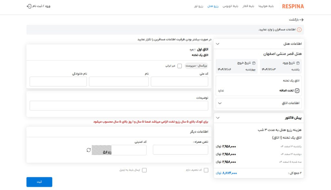Click the info icon in the notice bar
331x190 pixels.
(x=299, y=30)
